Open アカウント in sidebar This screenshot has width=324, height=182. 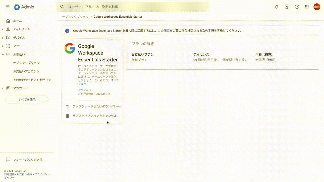point(21,88)
